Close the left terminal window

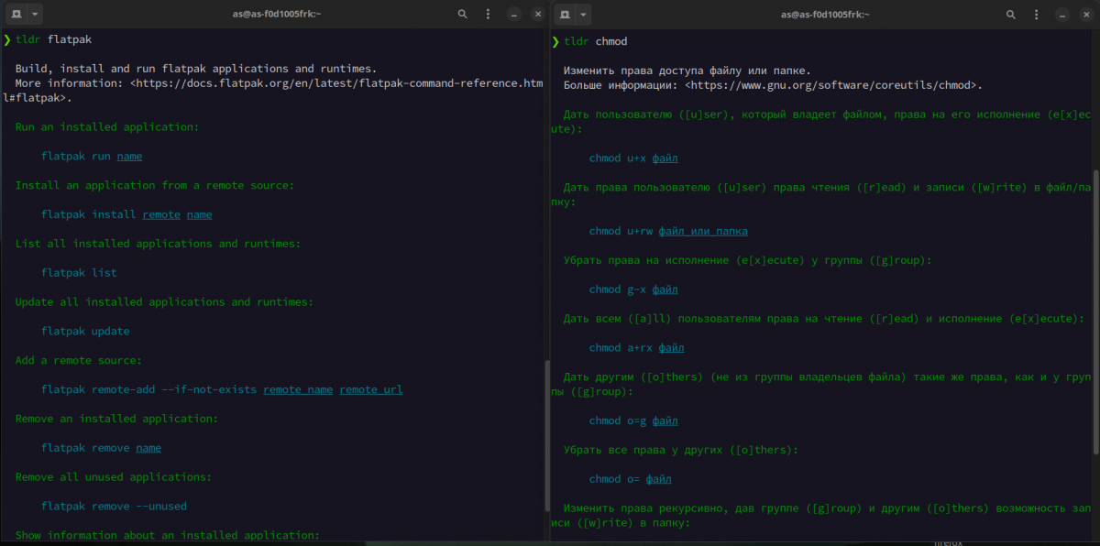tap(536, 15)
